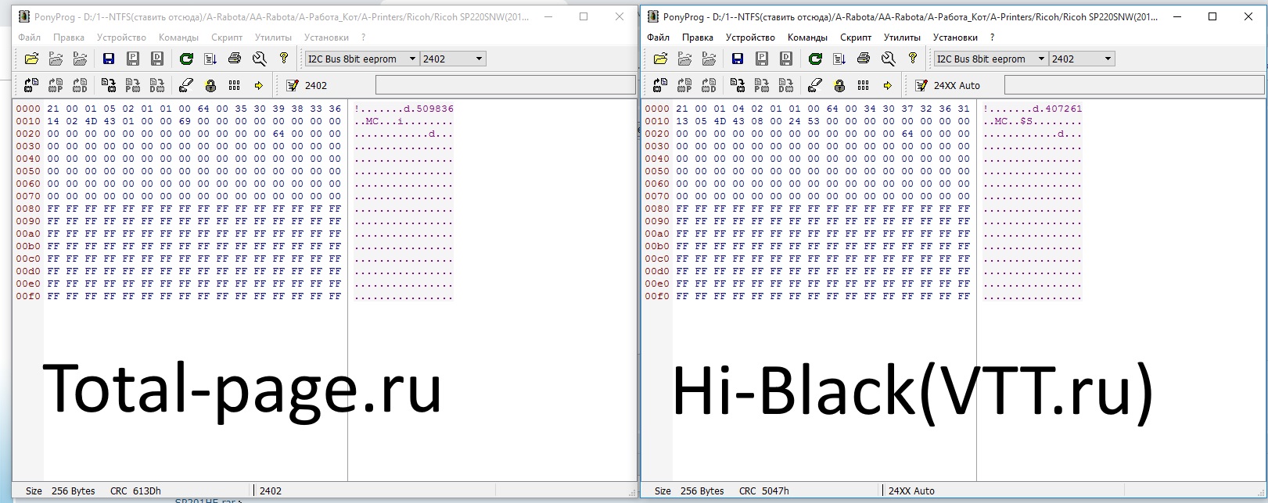Screen dimensions: 1268x503
Task: Click the padlock security bits icon in the Hi-Black window
Action: pos(839,85)
